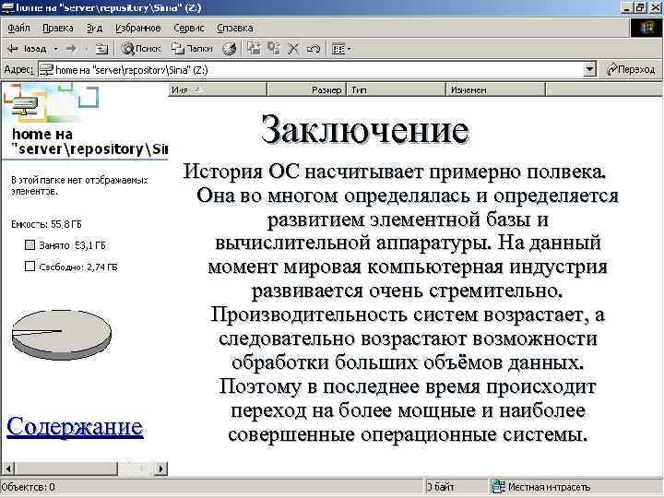This screenshot has width=664, height=498.
Task: Sort by the Размер column header
Action: [307, 89]
